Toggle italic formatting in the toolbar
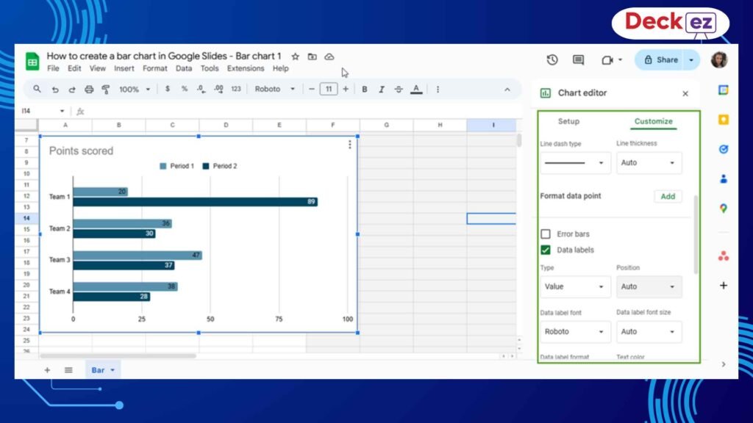Viewport: 753px width, 423px height. click(x=381, y=89)
